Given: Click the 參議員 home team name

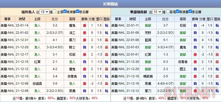Looking at the screenshot, I should coord(37,84).
